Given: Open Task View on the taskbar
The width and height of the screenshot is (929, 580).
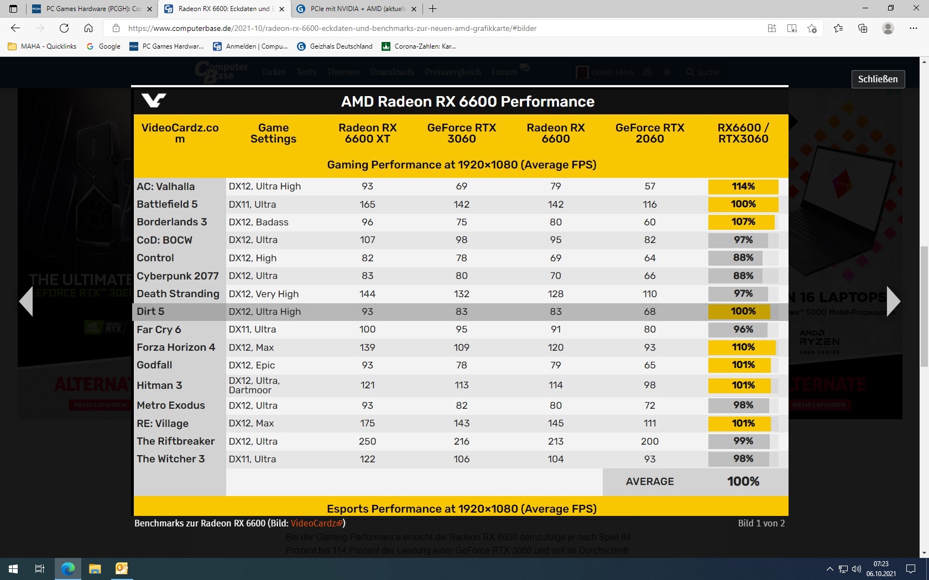Looking at the screenshot, I should tap(40, 569).
